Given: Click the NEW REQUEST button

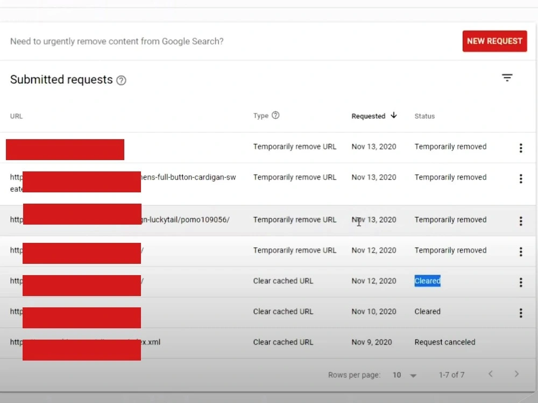Looking at the screenshot, I should point(494,41).
